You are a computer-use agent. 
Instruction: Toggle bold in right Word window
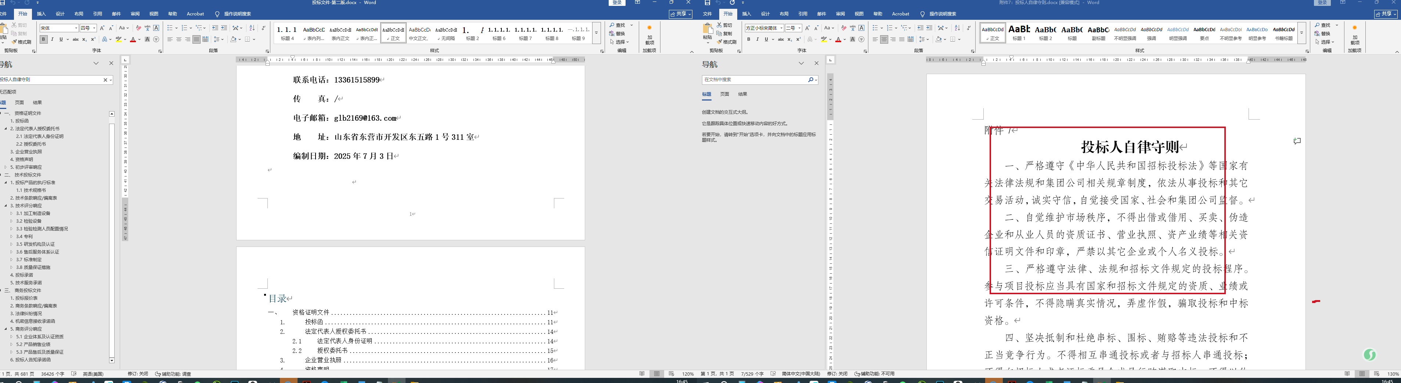(748, 39)
